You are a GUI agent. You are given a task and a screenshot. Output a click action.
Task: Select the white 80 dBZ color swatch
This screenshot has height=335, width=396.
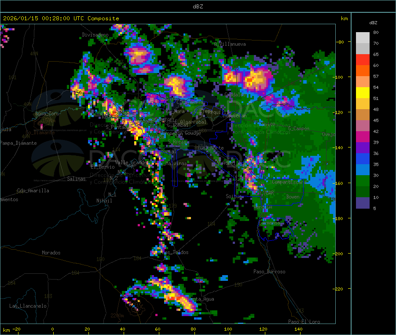pyautogui.click(x=363, y=38)
